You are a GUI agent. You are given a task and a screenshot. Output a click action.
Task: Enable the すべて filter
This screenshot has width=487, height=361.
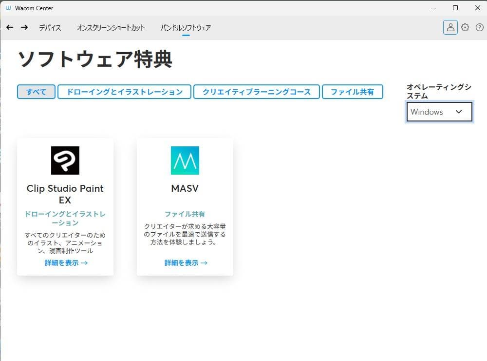coord(36,92)
